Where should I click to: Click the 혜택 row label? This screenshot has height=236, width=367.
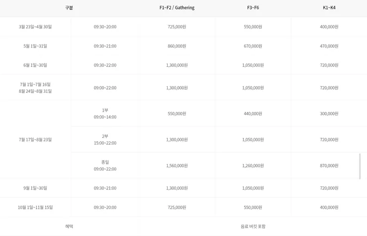point(69,227)
